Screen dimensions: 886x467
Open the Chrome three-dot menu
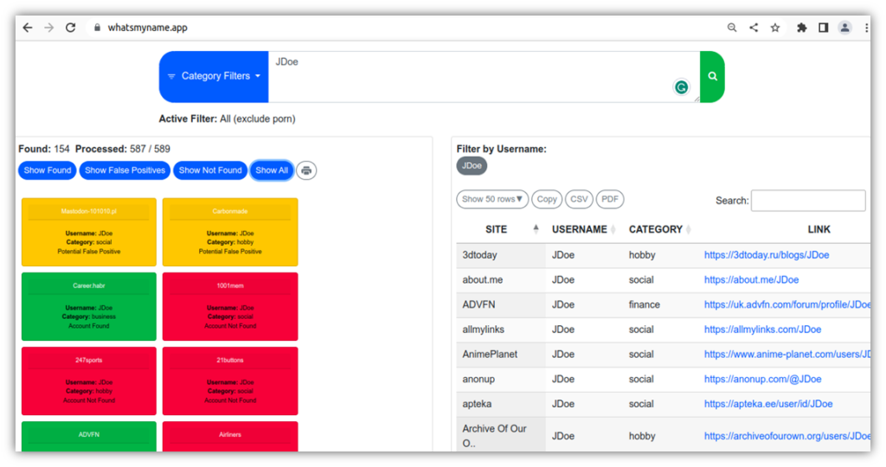click(x=866, y=27)
